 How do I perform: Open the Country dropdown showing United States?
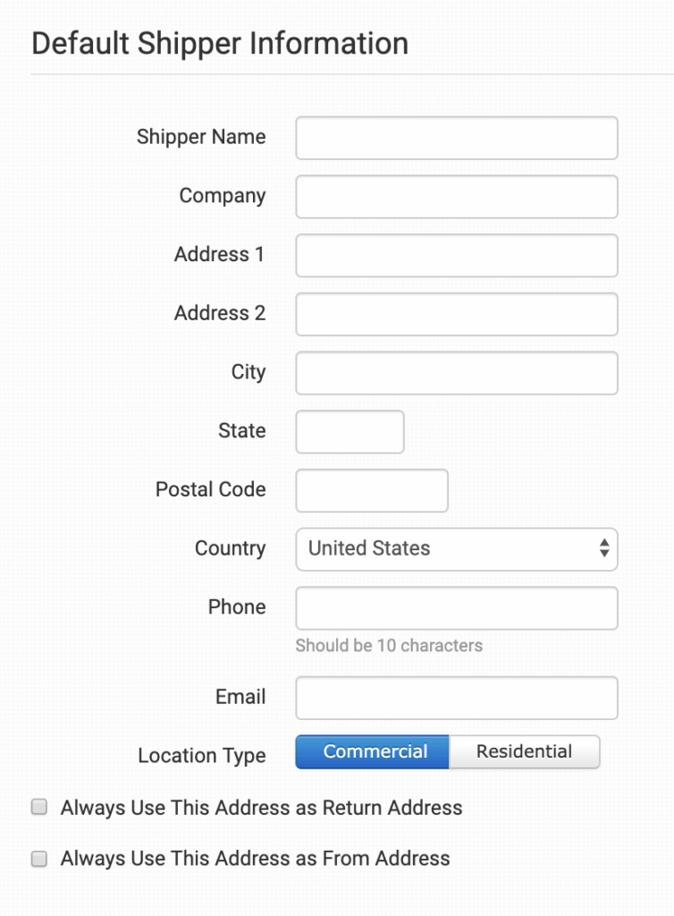(456, 549)
